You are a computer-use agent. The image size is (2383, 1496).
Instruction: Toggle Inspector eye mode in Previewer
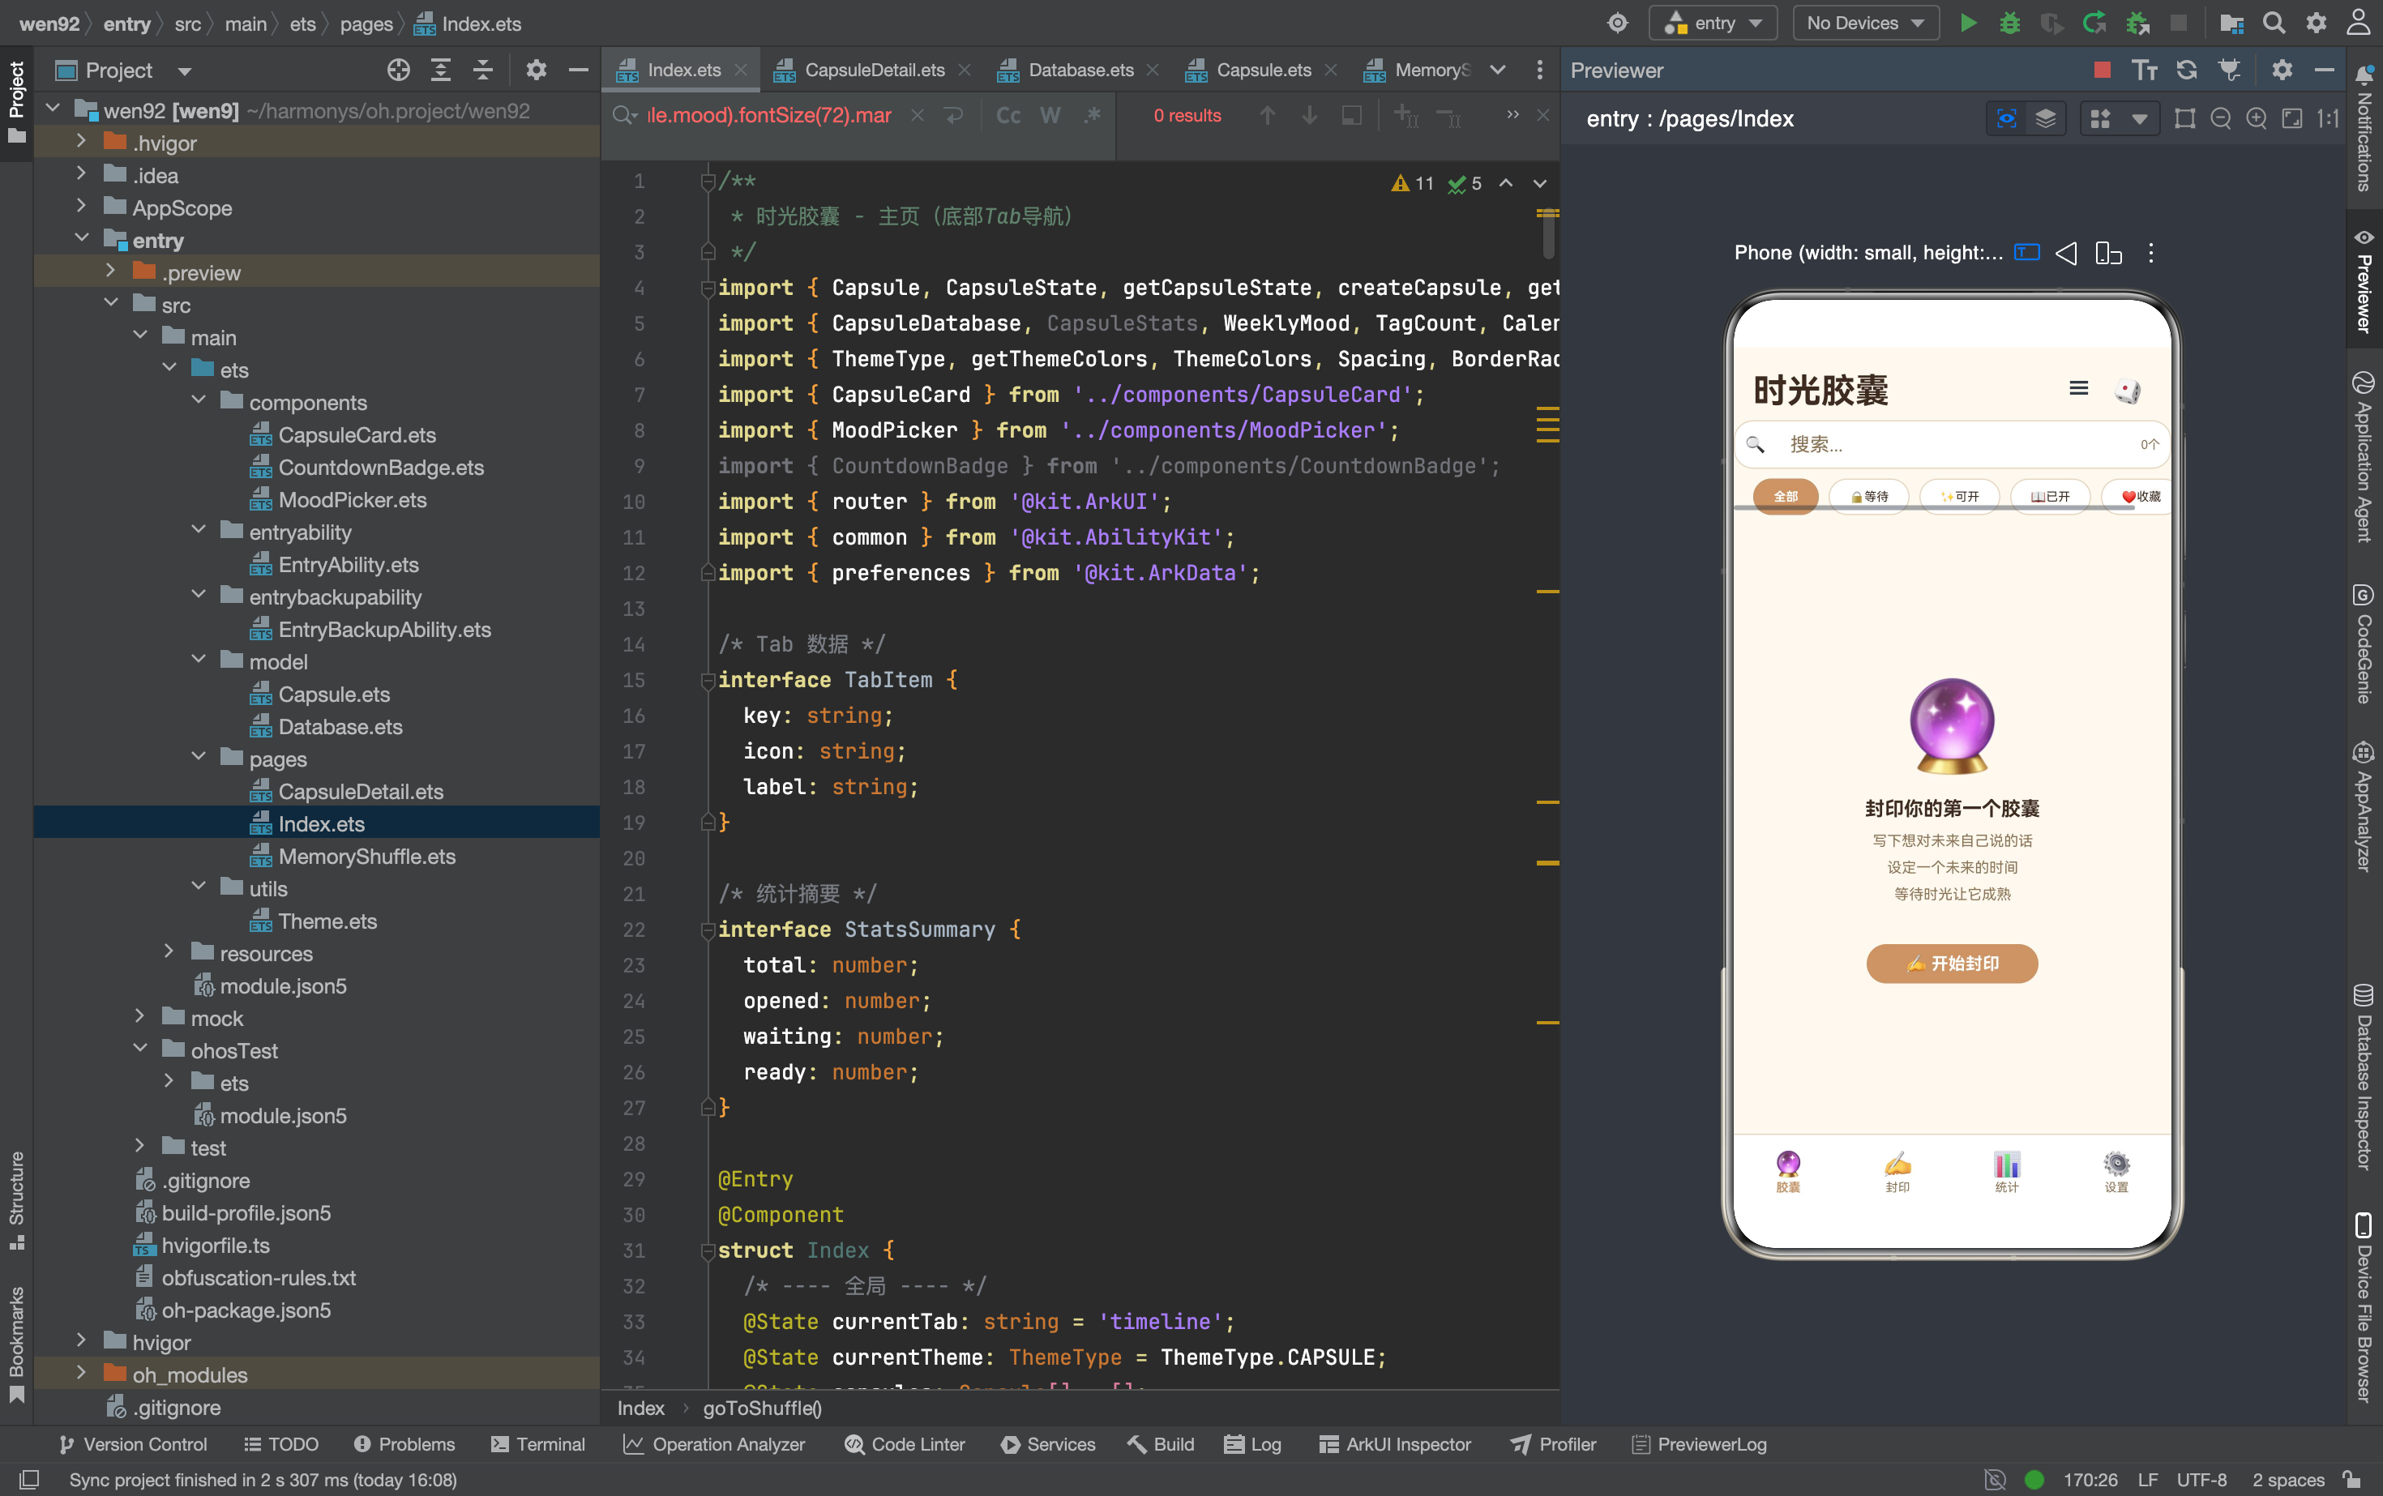tap(2006, 119)
